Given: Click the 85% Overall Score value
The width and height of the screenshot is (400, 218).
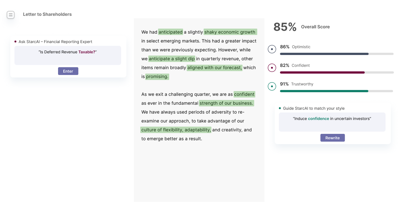Looking at the screenshot, I should click(285, 27).
